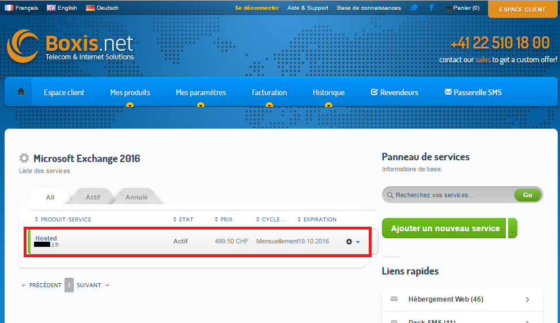
Task: Click the UK flag icon
Action: click(x=51, y=8)
